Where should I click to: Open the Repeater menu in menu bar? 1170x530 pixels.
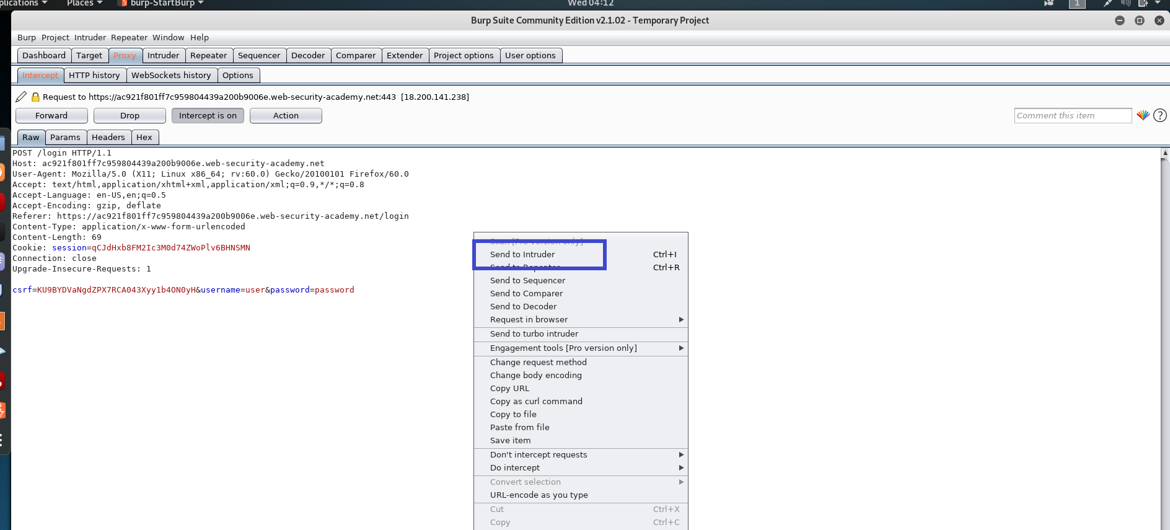pos(129,38)
